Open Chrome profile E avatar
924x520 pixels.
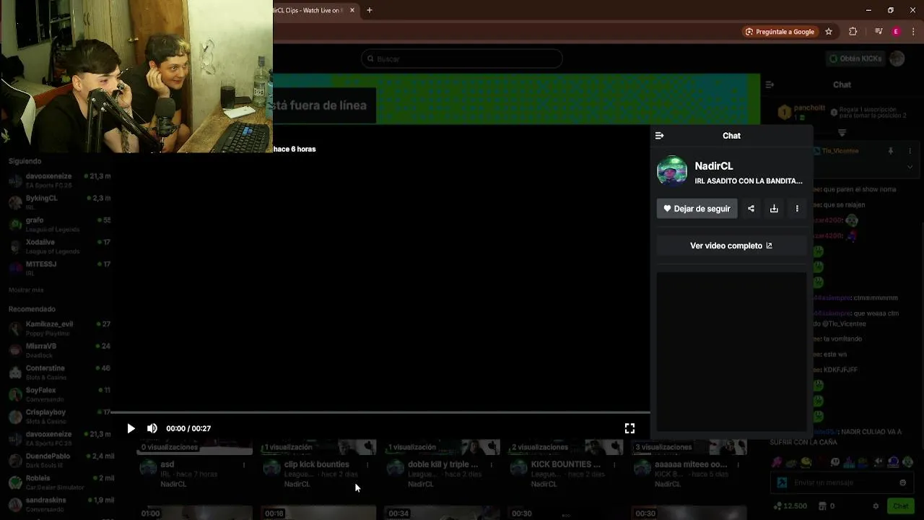896,32
